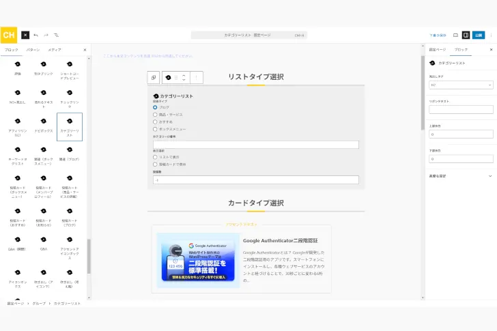
Task: Insert the 関連（ボックスメニュー） block
Action: [44, 156]
